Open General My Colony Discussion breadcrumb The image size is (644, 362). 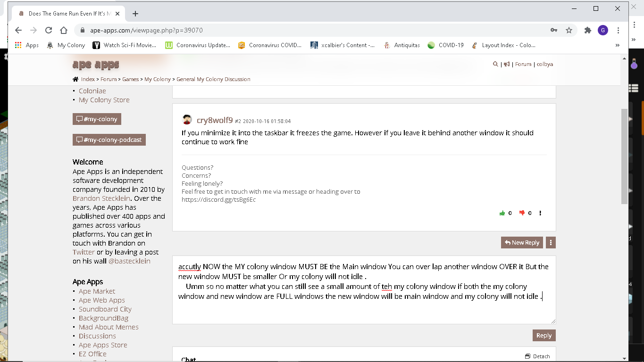213,79
